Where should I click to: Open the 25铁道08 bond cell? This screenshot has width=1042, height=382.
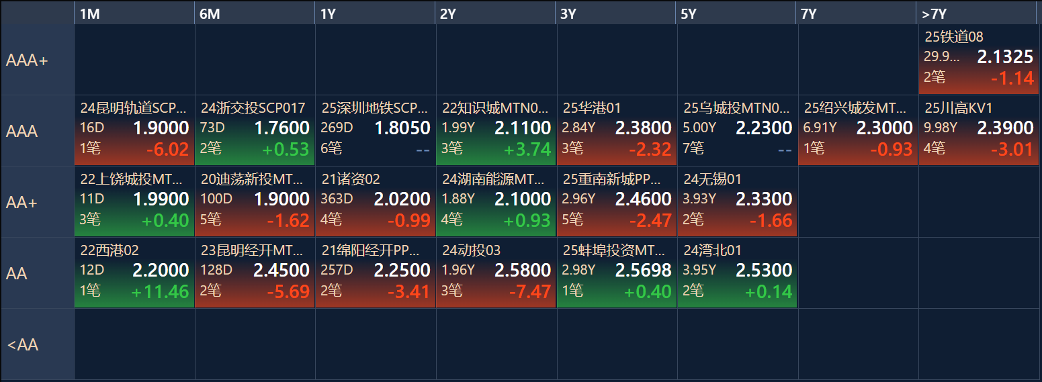tap(978, 60)
